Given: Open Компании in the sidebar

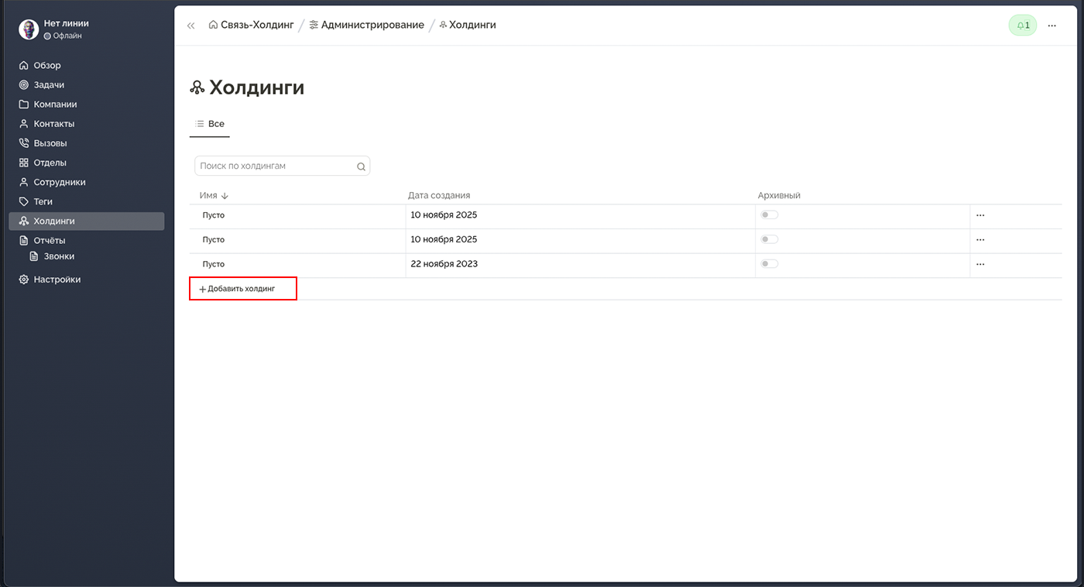Looking at the screenshot, I should pos(55,105).
